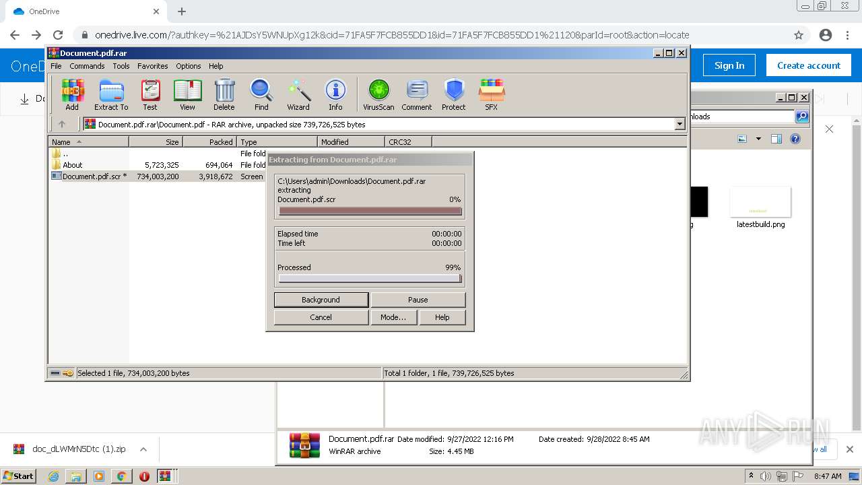Start VirusScan on the archive

click(x=378, y=94)
